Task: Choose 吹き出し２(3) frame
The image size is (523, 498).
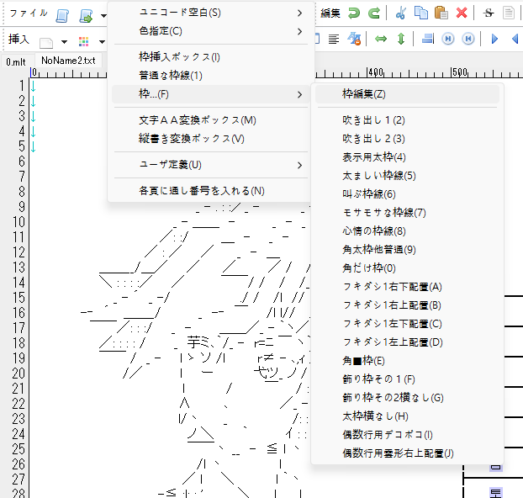Action: click(x=407, y=139)
